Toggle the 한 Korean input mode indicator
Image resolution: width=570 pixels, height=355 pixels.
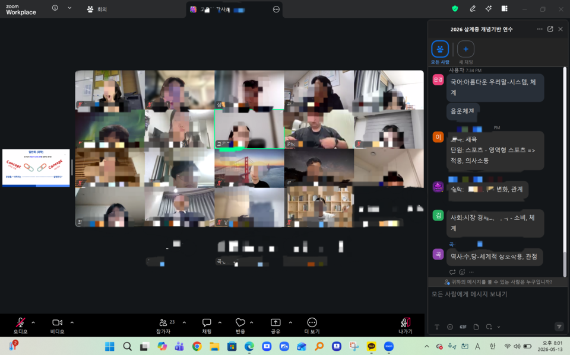point(492,346)
